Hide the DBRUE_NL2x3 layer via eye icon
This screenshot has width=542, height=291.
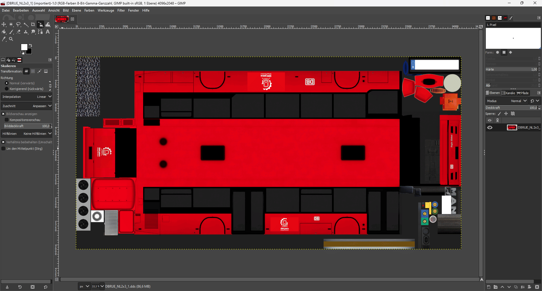click(x=490, y=127)
